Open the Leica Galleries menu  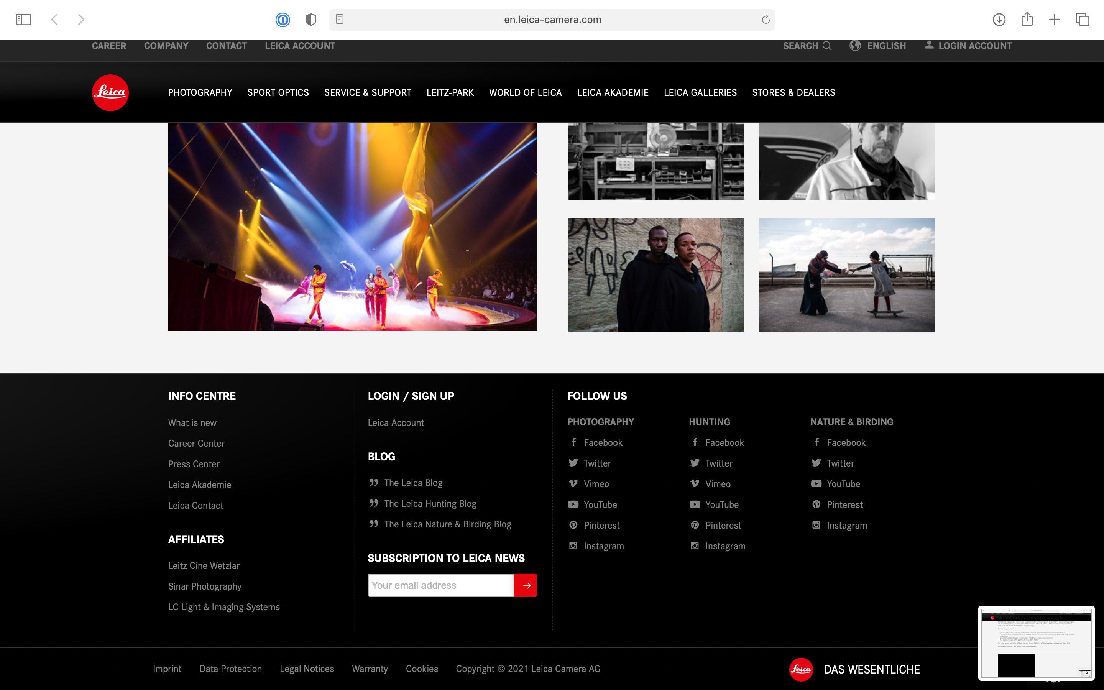coord(700,93)
